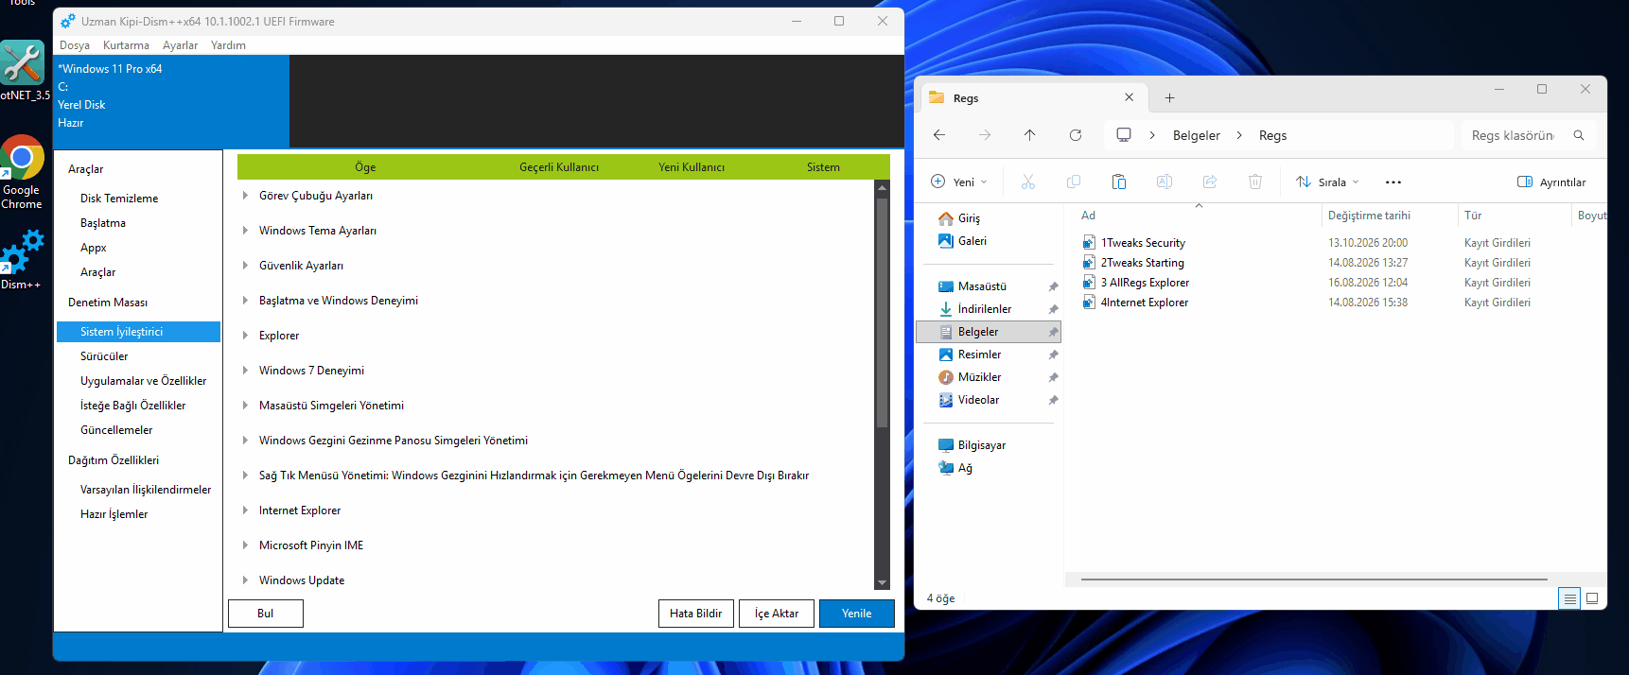Go up one folder level in Explorer

(x=1030, y=135)
